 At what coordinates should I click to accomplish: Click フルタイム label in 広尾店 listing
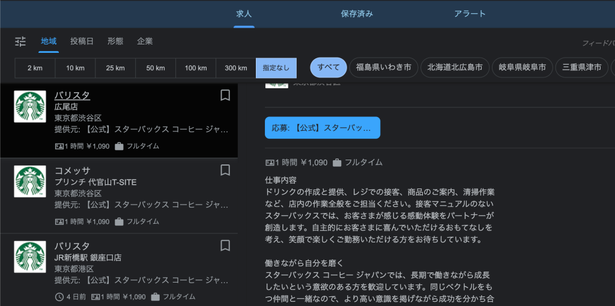(143, 146)
